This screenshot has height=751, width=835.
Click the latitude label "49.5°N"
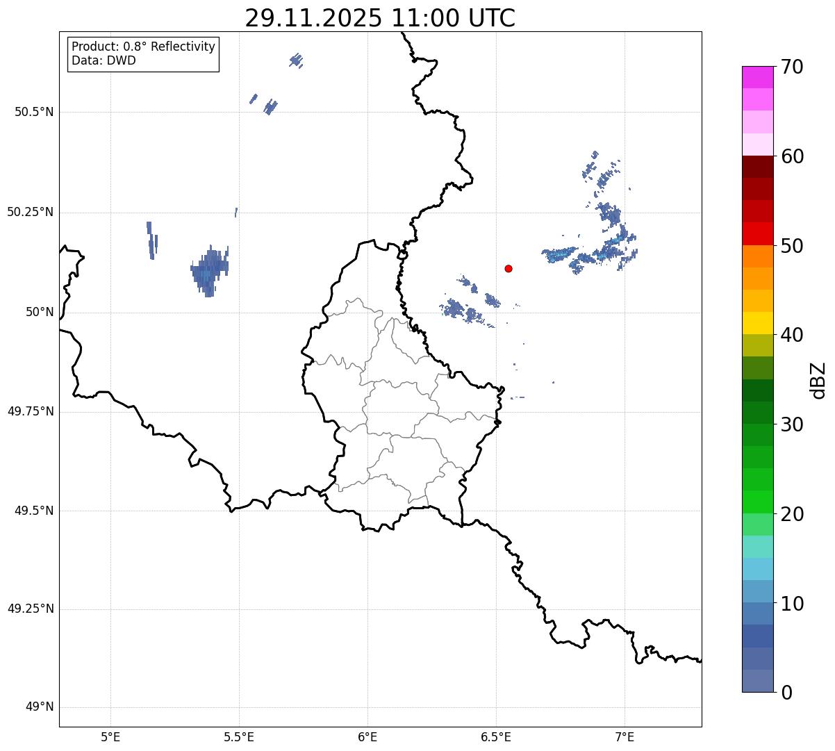(34, 511)
